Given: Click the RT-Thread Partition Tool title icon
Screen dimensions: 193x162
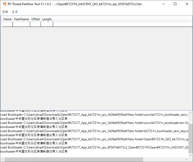Looking at the screenshot, I should (x=4, y=4).
